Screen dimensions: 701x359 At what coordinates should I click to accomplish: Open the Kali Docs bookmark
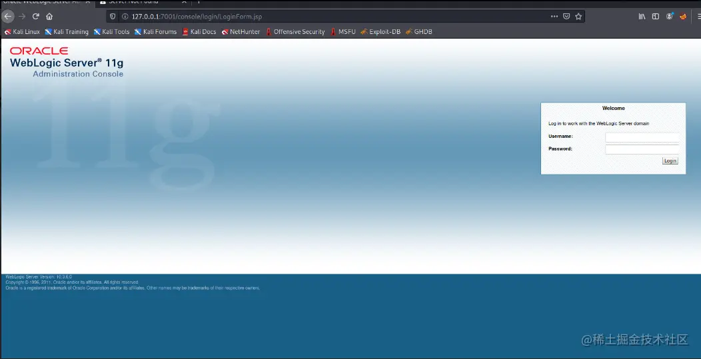click(199, 32)
